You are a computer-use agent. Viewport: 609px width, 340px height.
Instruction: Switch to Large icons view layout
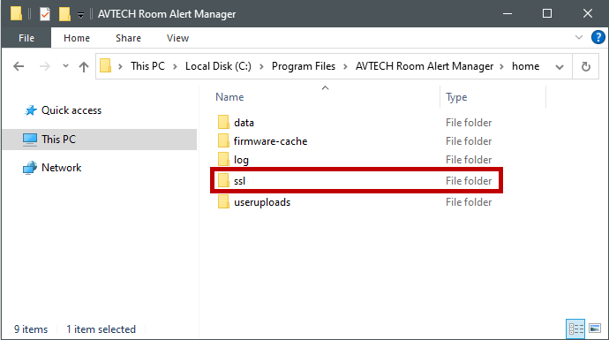595,329
